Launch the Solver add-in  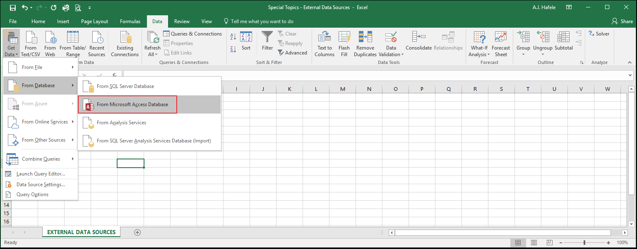point(599,34)
